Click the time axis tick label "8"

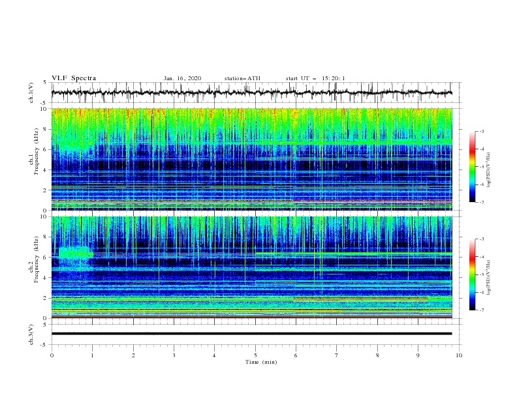377,355
